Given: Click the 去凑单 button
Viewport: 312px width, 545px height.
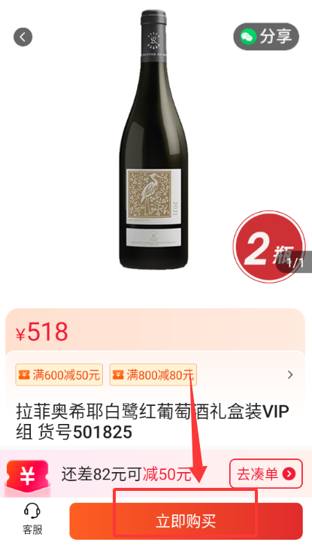Looking at the screenshot, I should (x=266, y=474).
